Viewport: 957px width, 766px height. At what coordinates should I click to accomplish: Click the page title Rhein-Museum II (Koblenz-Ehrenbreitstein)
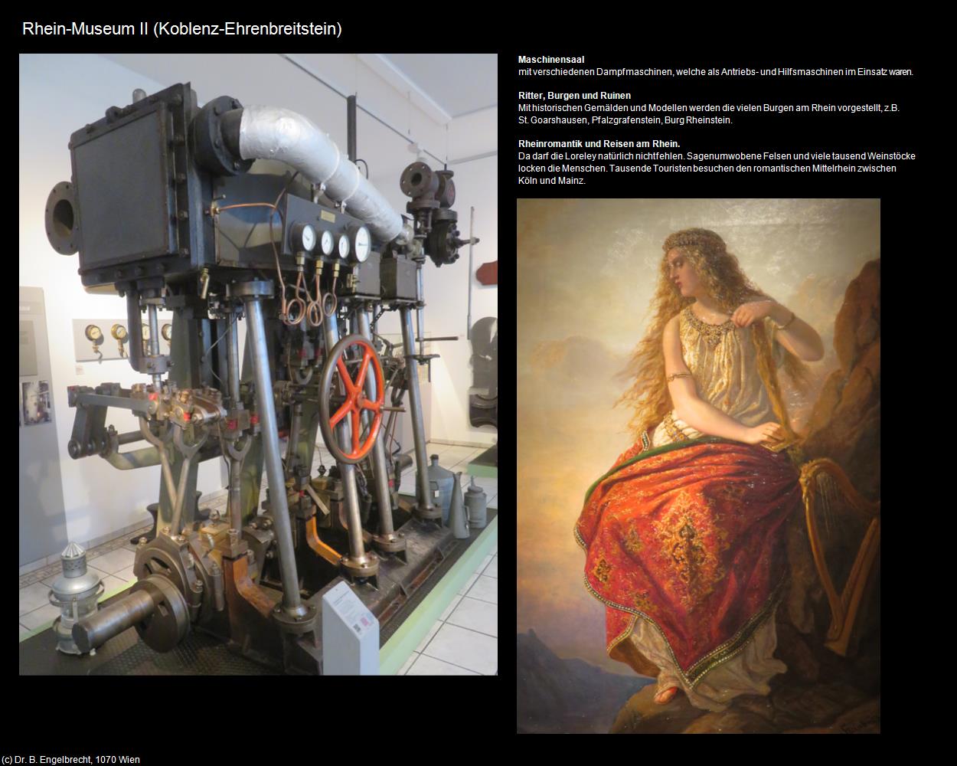(182, 29)
